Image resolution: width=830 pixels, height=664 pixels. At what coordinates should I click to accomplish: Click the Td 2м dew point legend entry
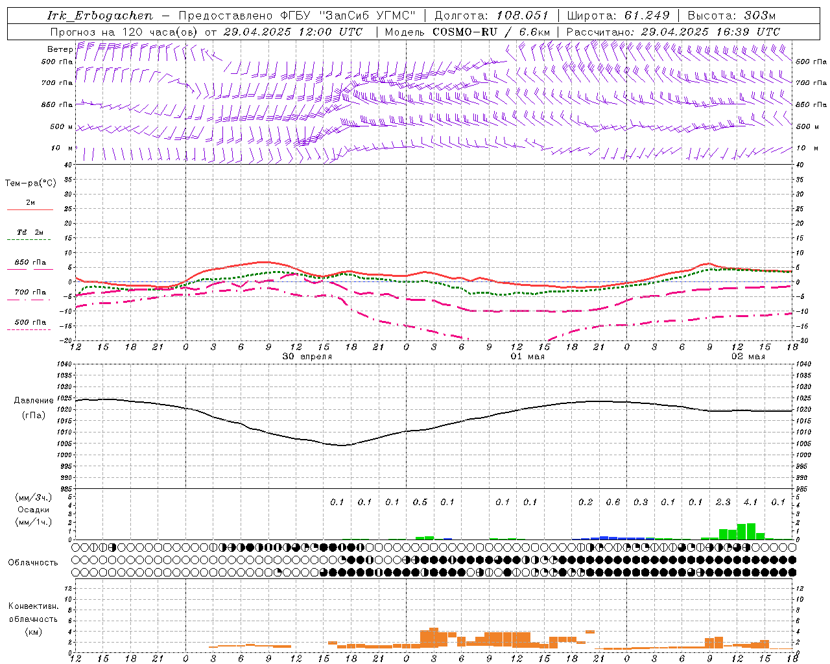[30, 232]
